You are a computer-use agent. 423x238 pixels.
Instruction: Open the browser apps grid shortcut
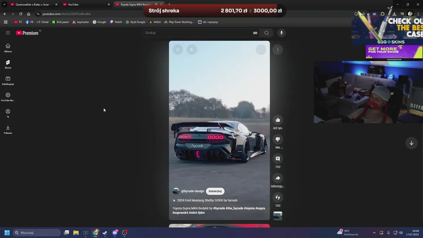(x=6, y=22)
